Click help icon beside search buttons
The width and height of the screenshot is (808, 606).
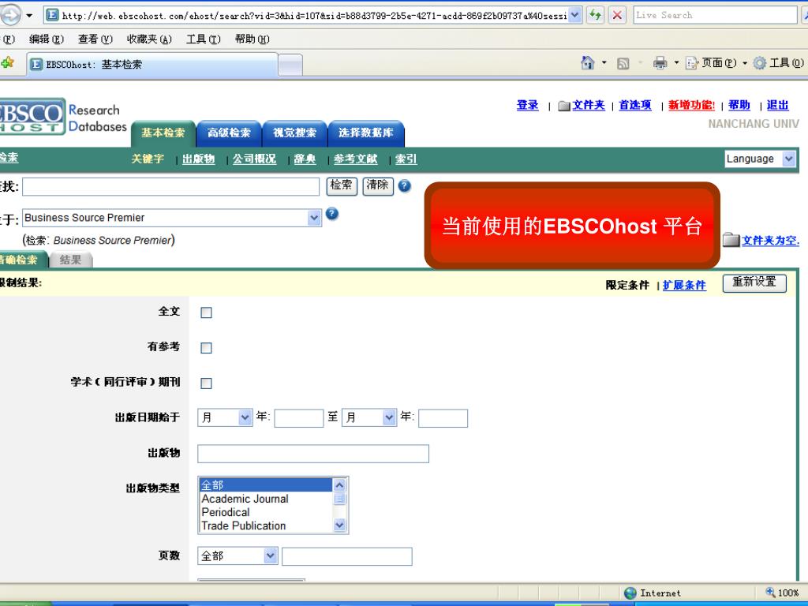pyautogui.click(x=405, y=186)
